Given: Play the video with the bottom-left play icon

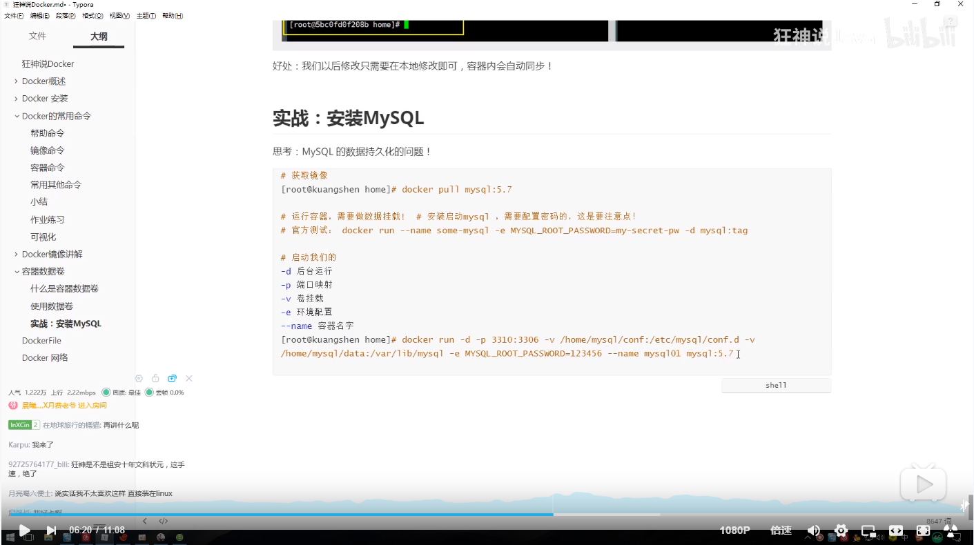Looking at the screenshot, I should coord(24,531).
